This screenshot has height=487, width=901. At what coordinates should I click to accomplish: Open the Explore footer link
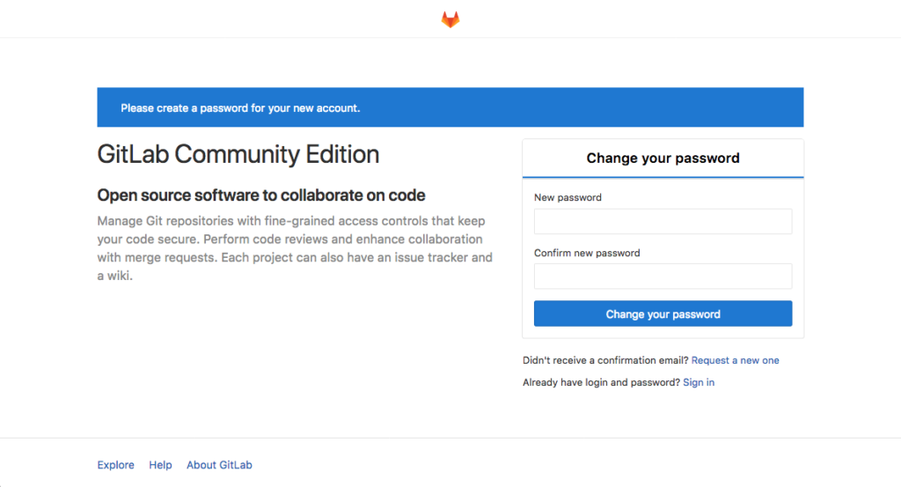(x=115, y=465)
